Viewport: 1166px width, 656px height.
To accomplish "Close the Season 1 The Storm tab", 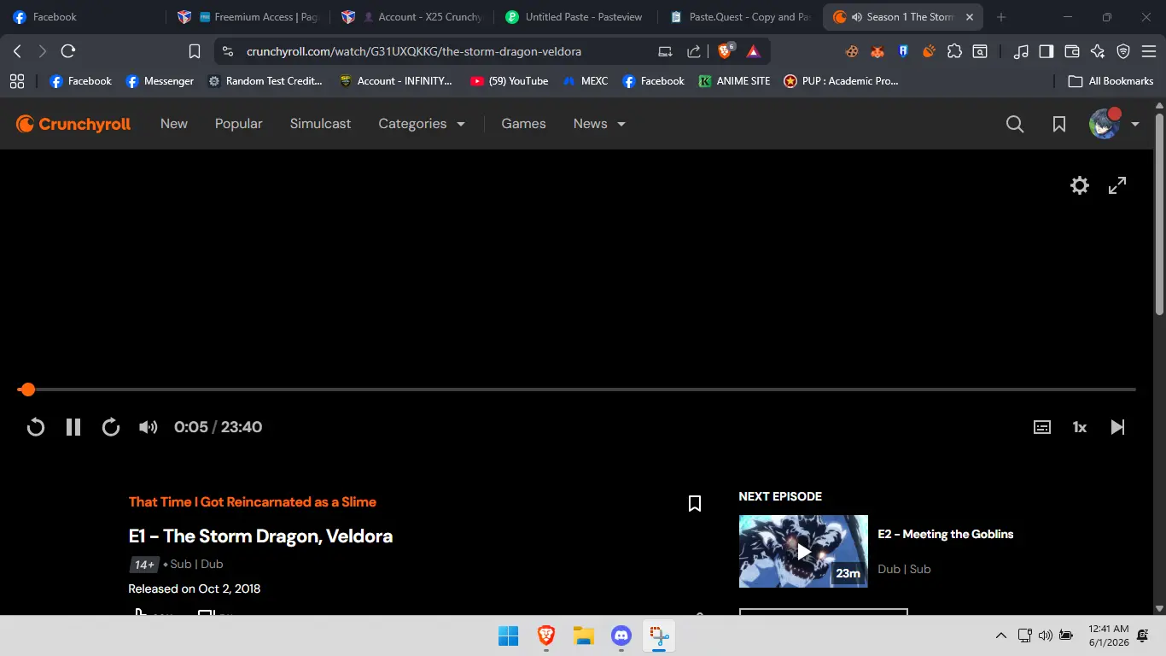I will click(969, 17).
